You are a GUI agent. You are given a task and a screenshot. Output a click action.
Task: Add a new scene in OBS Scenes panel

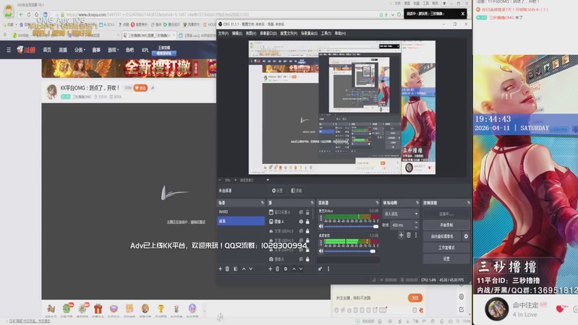click(x=220, y=269)
